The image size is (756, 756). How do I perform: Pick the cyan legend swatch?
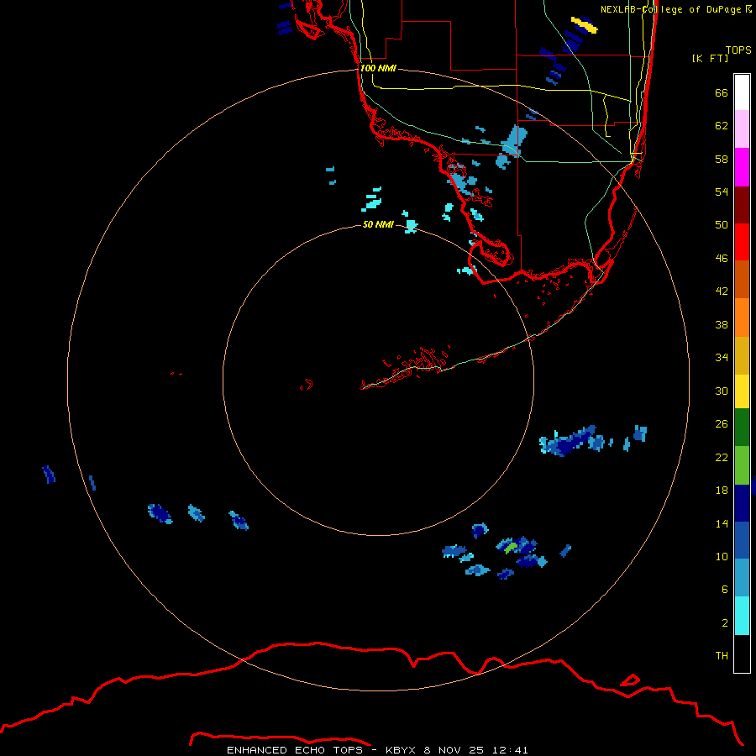742,616
